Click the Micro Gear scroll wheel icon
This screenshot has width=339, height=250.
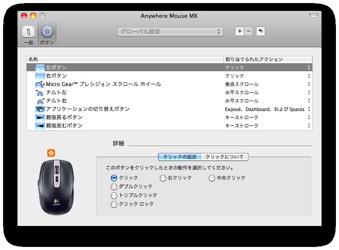40,84
